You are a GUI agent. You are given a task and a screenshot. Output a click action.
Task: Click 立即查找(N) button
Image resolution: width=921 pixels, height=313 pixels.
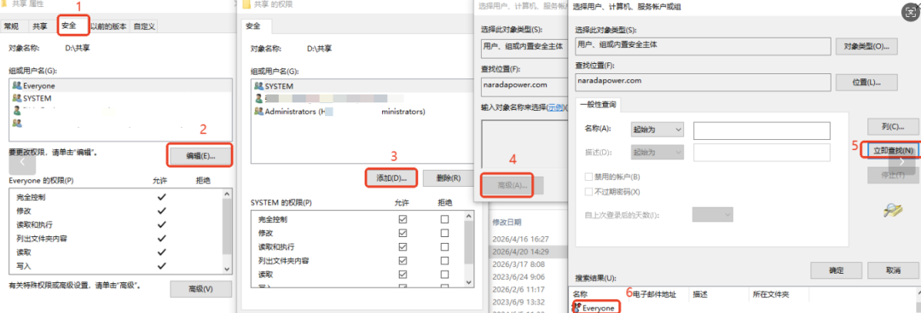tap(893, 150)
